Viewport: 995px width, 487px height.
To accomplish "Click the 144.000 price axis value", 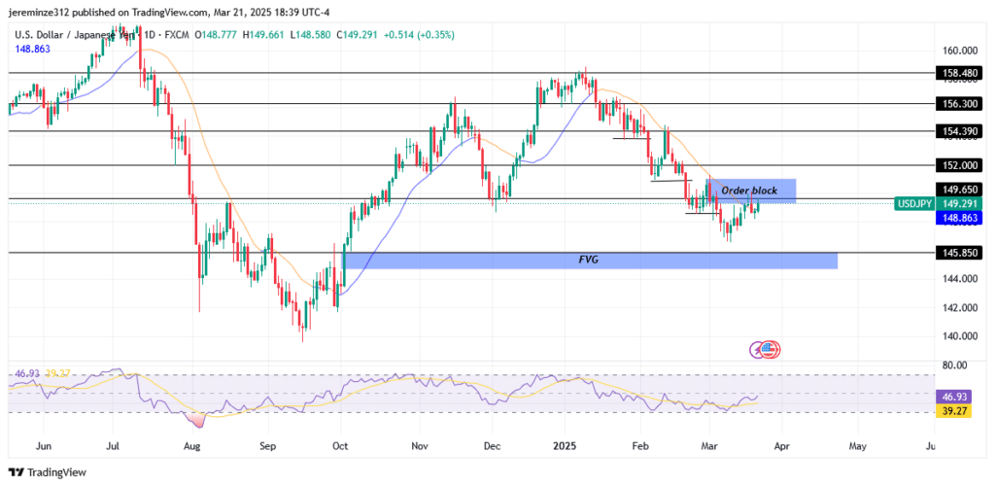I will coord(959,279).
